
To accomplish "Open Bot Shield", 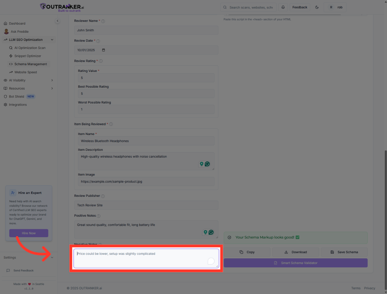I will tap(17, 97).
